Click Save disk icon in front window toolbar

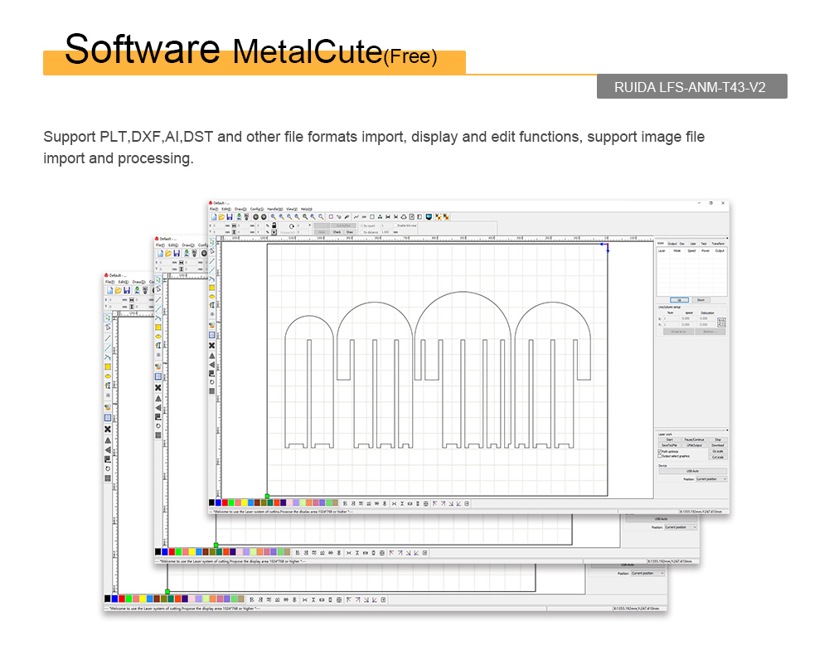pos(230,217)
